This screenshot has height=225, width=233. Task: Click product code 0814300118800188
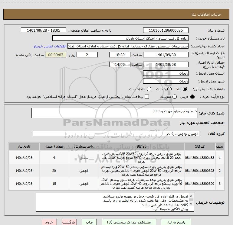pyautogui.click(x=200, y=158)
